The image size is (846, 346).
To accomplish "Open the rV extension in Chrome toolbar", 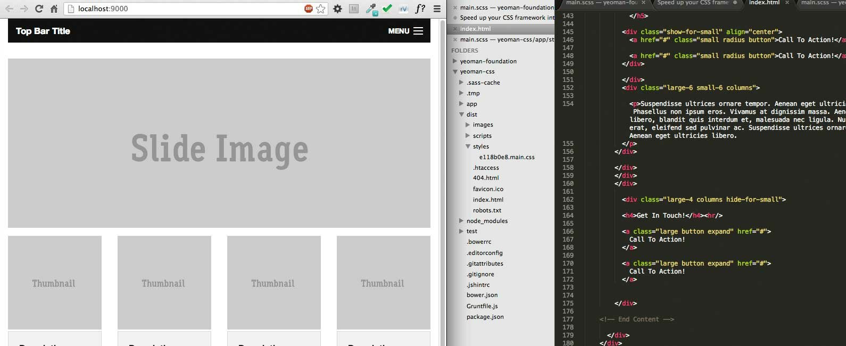I will (x=404, y=9).
